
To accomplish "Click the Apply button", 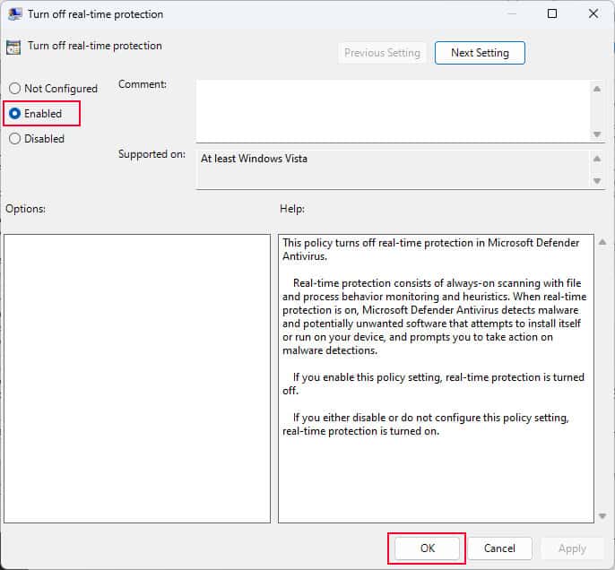I will (572, 548).
